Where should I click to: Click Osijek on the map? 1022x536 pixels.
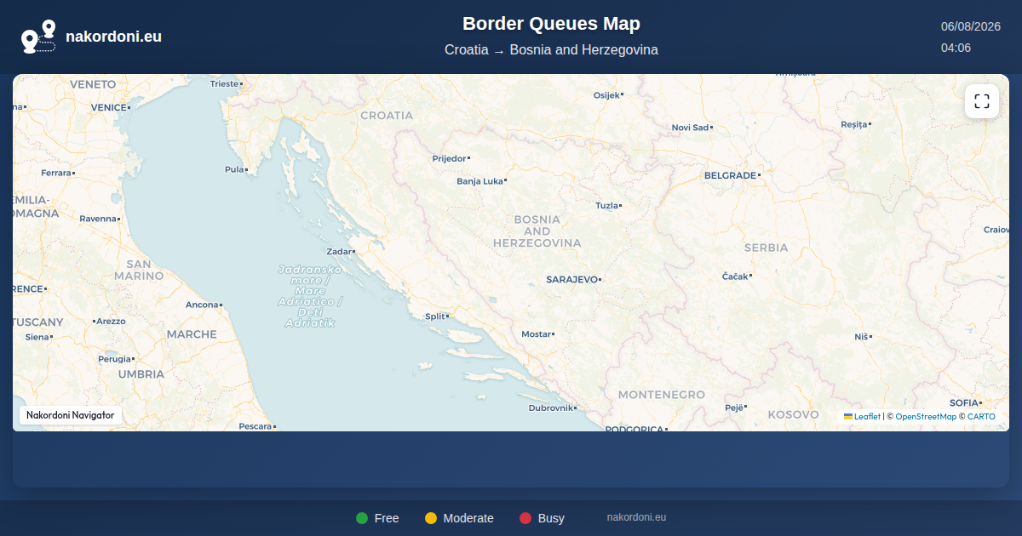[606, 95]
